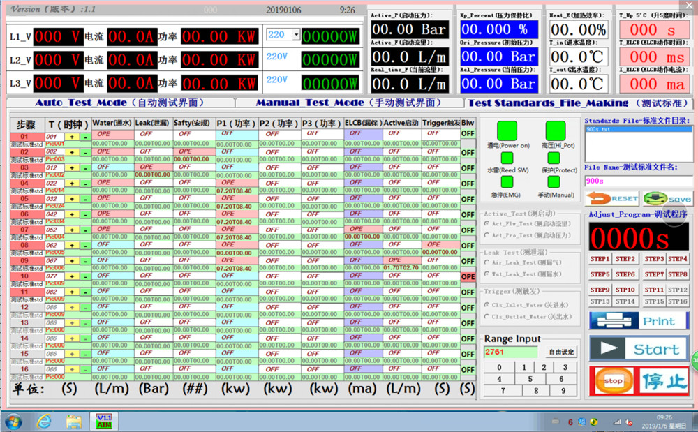Open the 220 voltage dropdown
The width and height of the screenshot is (698, 432).
point(296,35)
